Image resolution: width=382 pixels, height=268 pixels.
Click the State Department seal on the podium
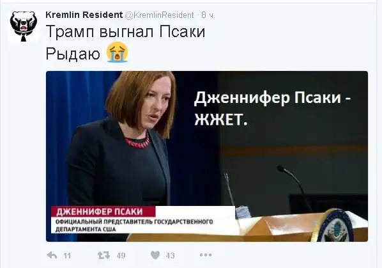click(336, 227)
